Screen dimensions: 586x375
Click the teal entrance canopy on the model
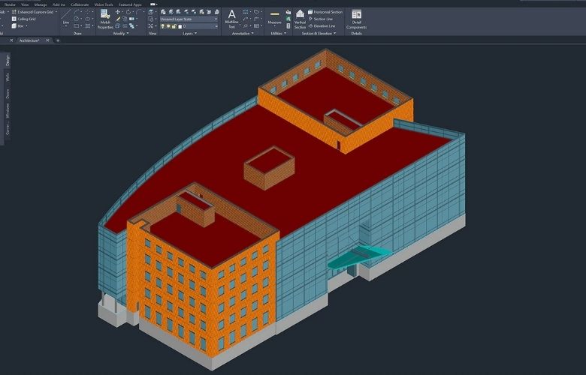pyautogui.click(x=361, y=256)
